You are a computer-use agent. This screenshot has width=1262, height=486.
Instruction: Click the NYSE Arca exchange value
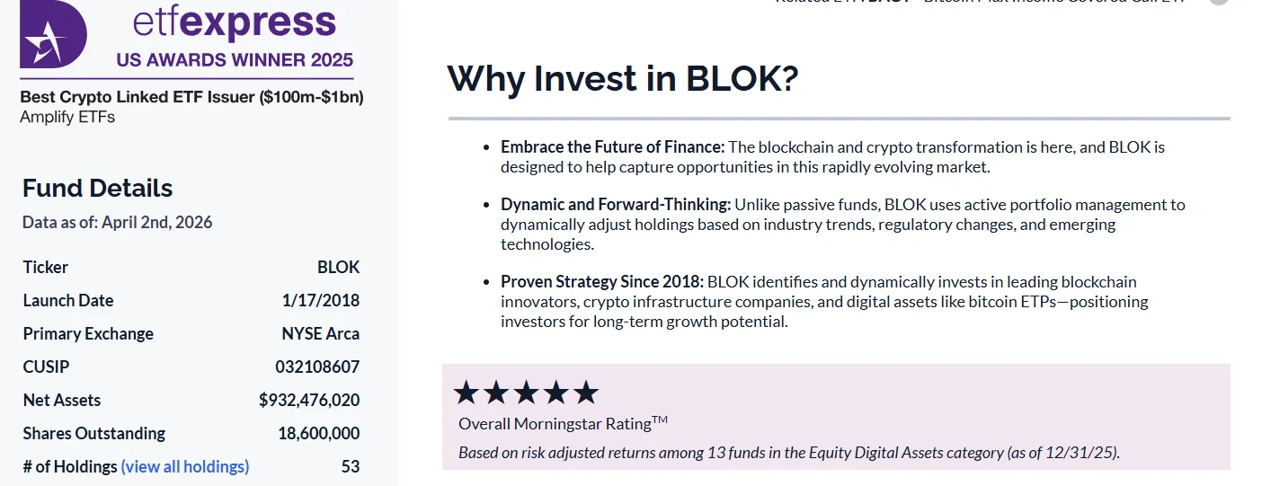click(320, 333)
